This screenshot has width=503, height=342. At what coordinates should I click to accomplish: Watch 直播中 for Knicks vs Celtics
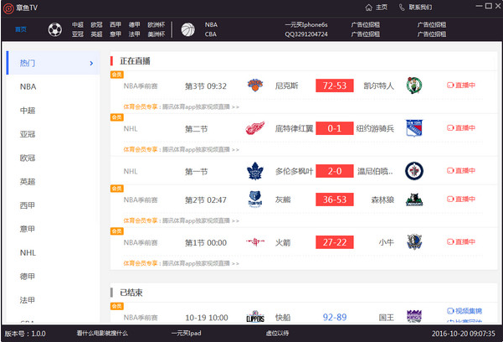pyautogui.click(x=461, y=85)
